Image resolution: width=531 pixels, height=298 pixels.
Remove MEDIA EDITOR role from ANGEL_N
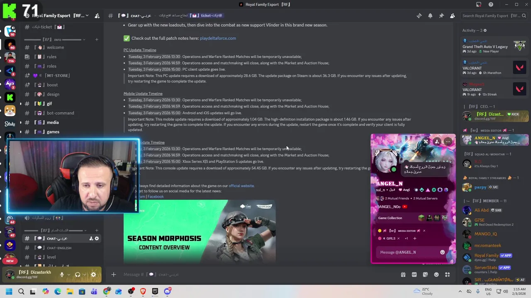tap(424, 231)
